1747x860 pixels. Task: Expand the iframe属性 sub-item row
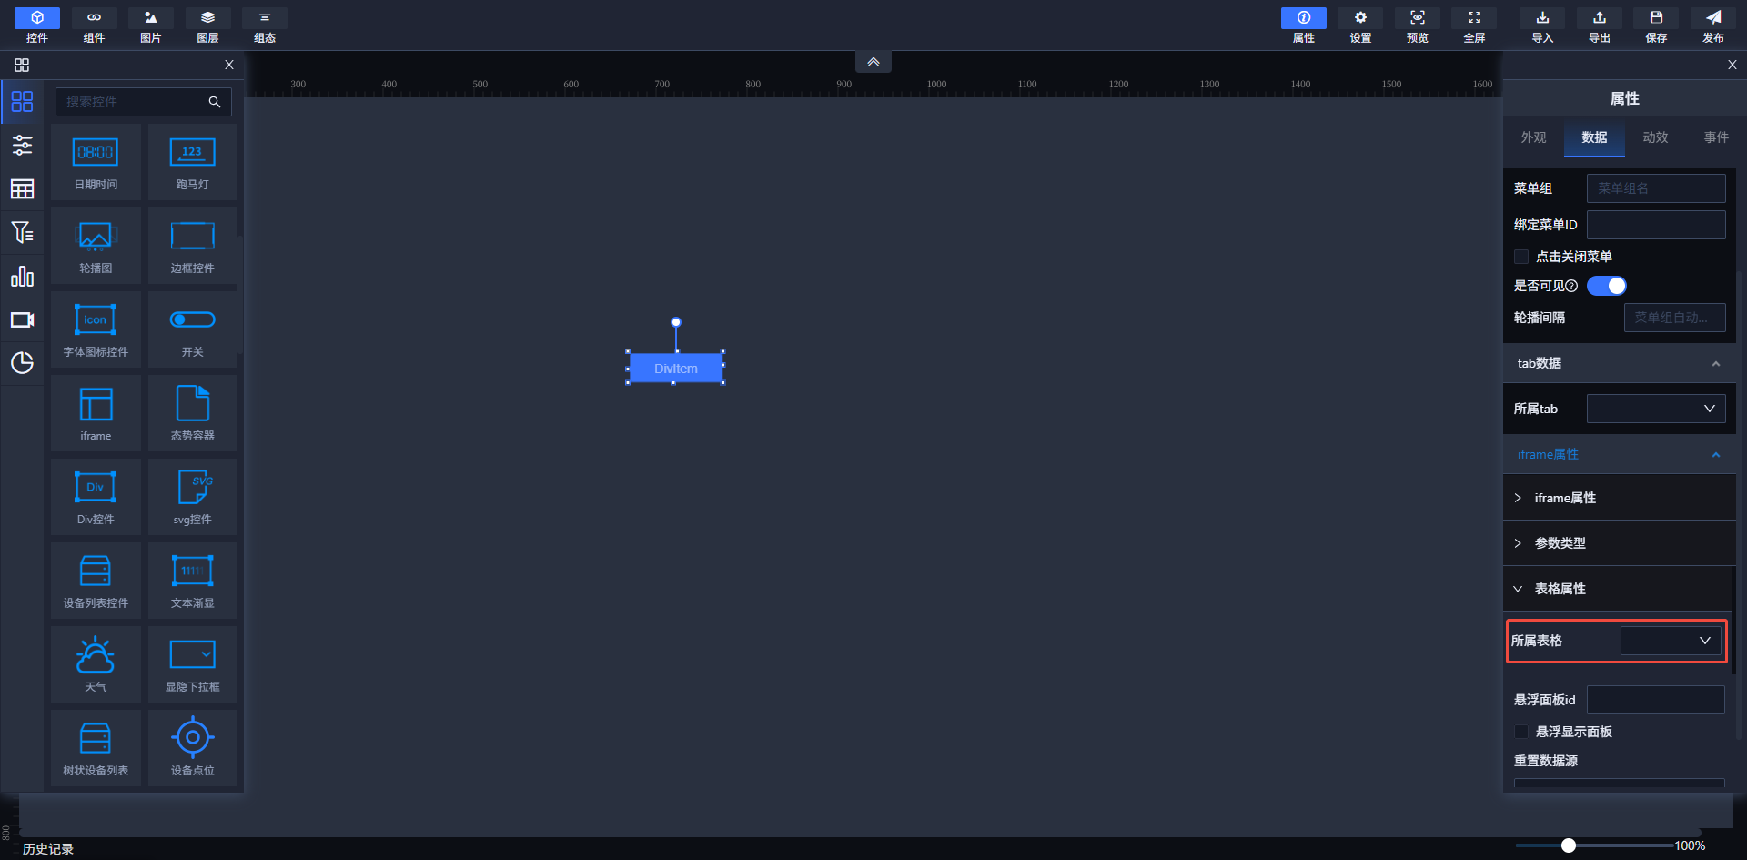point(1620,498)
